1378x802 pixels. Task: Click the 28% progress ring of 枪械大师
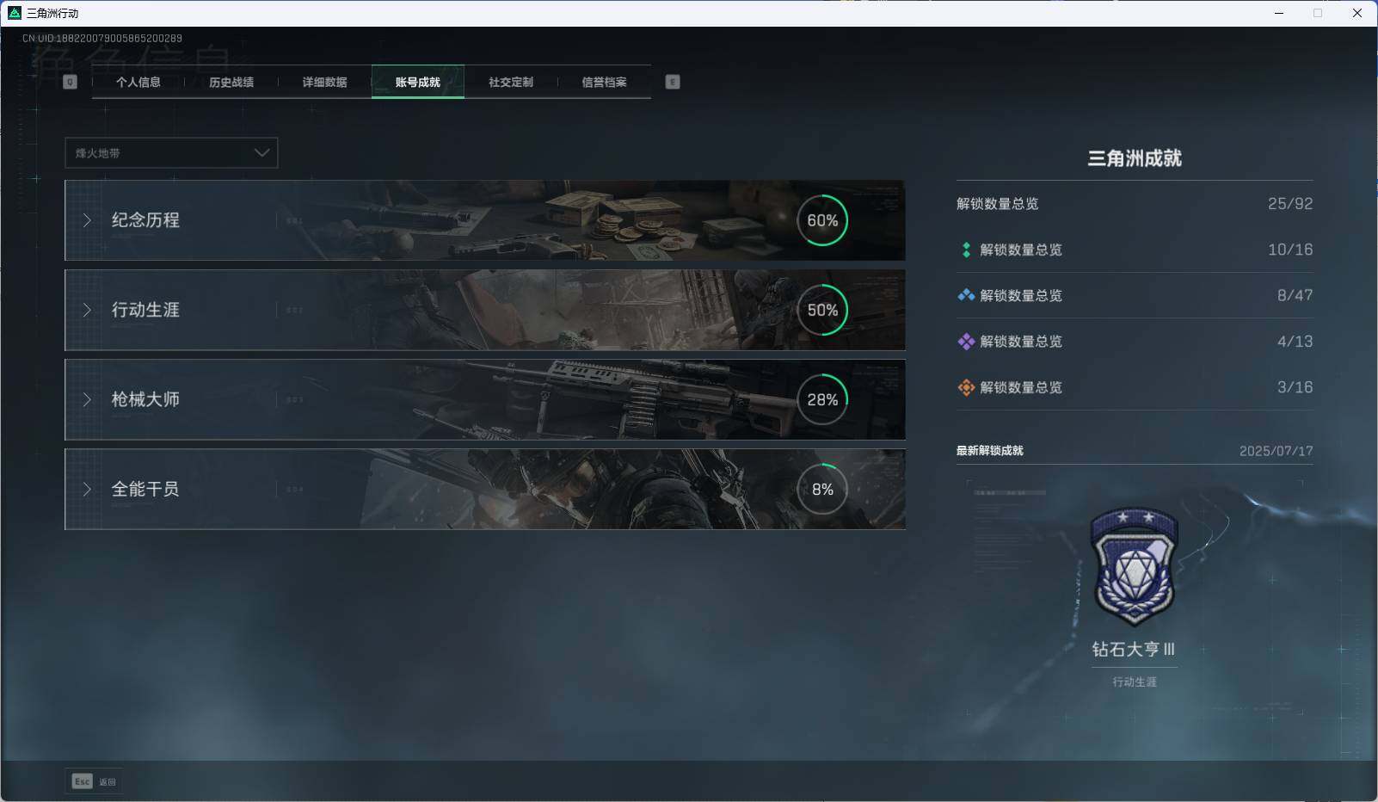pos(822,399)
